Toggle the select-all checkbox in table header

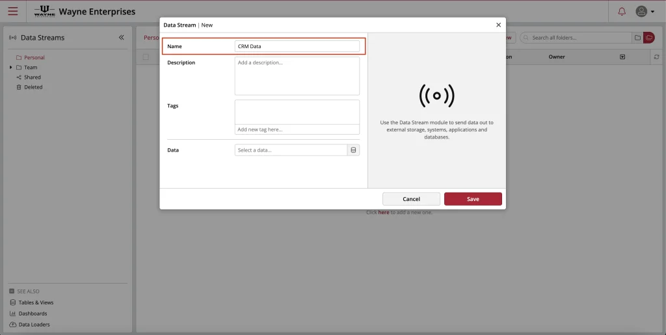(x=146, y=57)
